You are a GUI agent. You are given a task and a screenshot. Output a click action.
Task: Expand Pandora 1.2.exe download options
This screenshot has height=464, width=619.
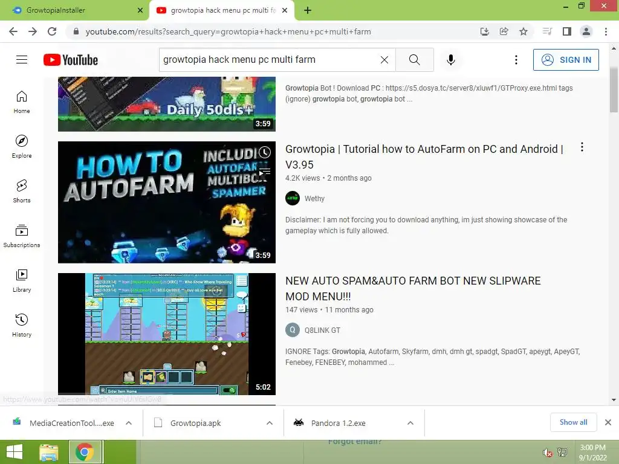tap(410, 423)
